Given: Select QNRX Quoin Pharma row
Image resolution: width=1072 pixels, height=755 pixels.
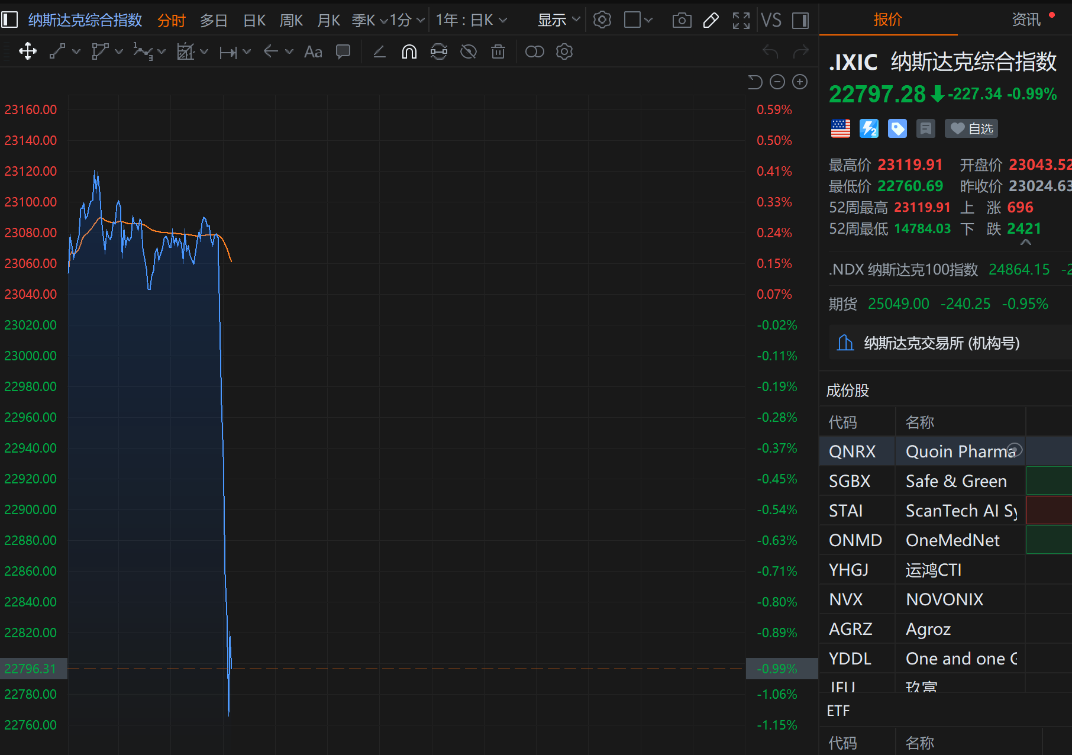Looking at the screenshot, I should pyautogui.click(x=923, y=451).
